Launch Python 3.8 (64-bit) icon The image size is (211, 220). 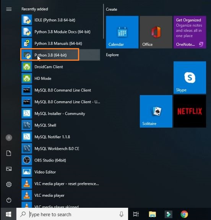27,55
